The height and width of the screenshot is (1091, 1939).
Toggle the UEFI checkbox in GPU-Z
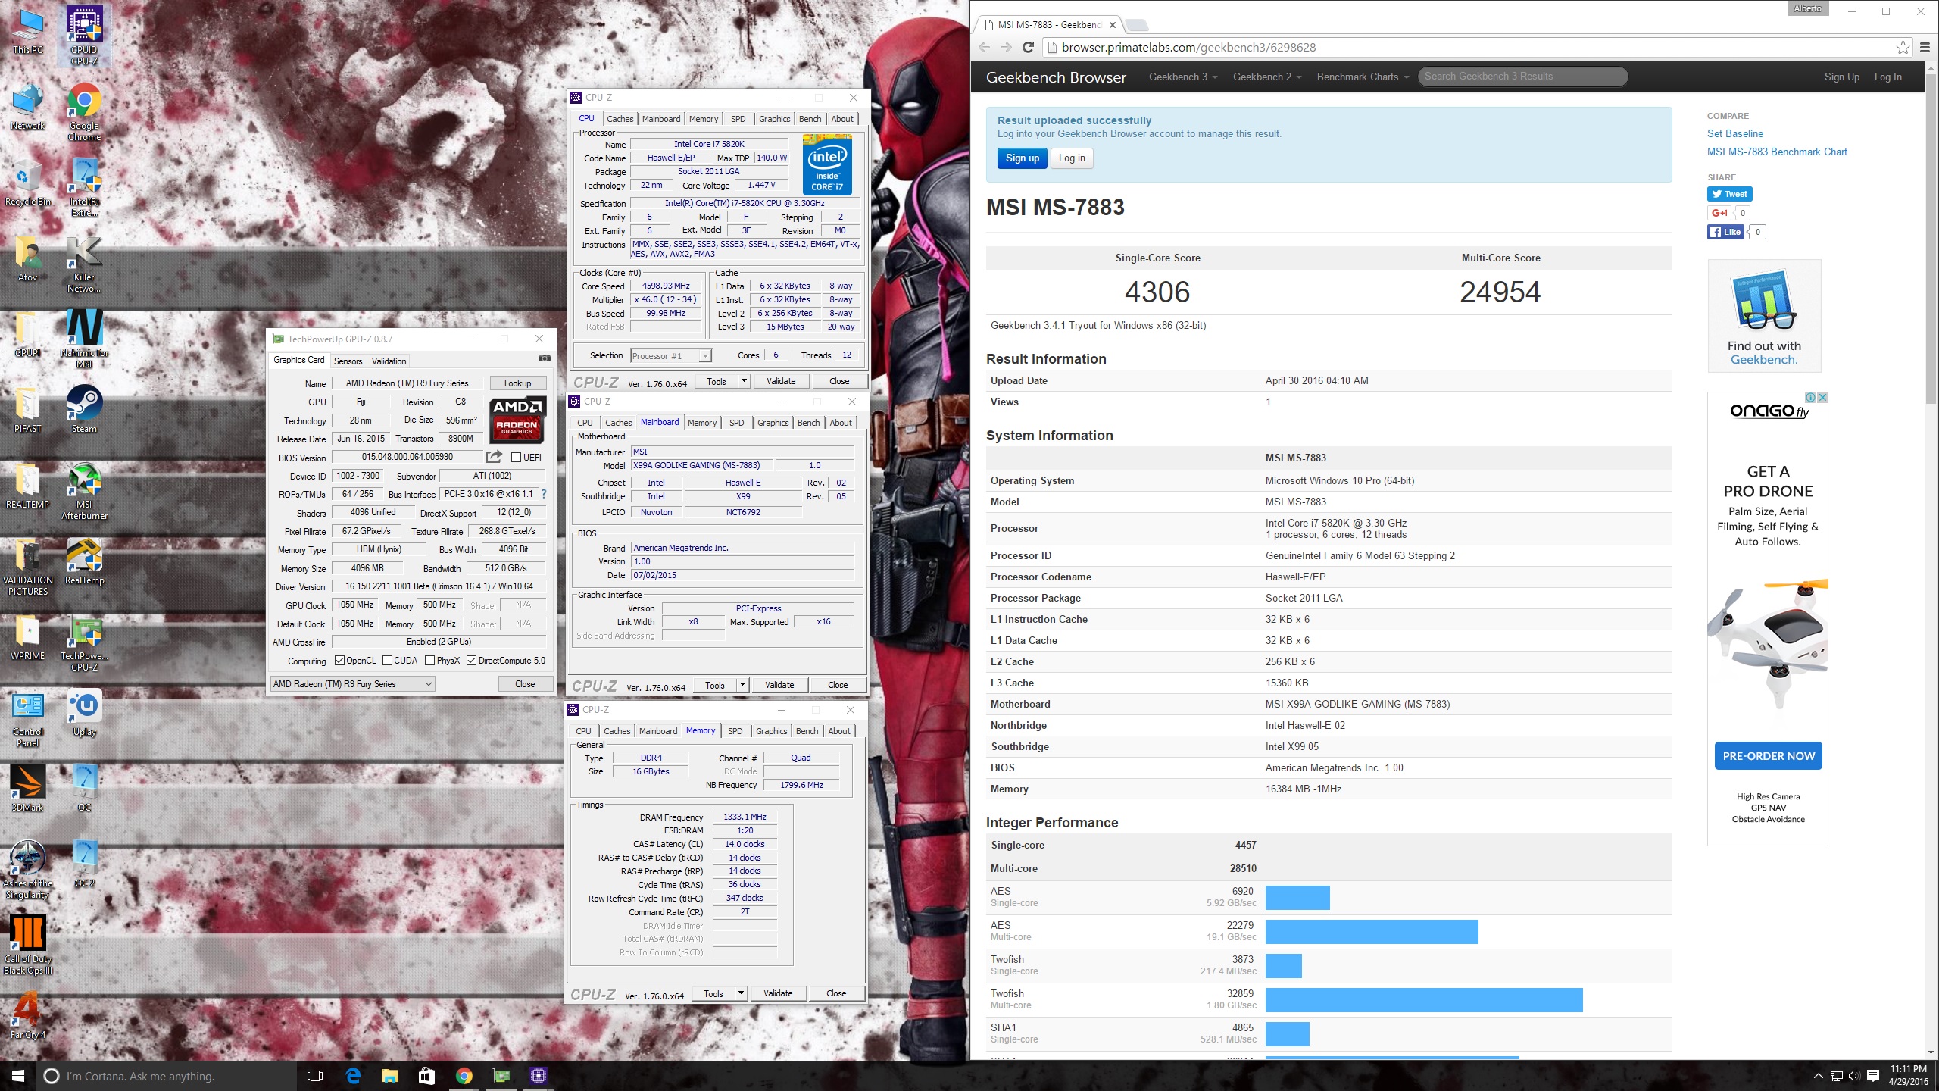516,458
